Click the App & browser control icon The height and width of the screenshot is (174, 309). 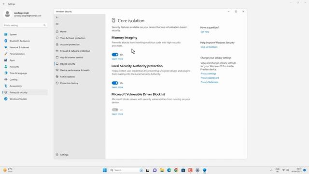click(x=57, y=58)
